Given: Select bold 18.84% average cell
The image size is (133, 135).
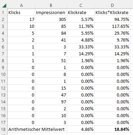Looking at the screenshot, I should click(112, 129).
